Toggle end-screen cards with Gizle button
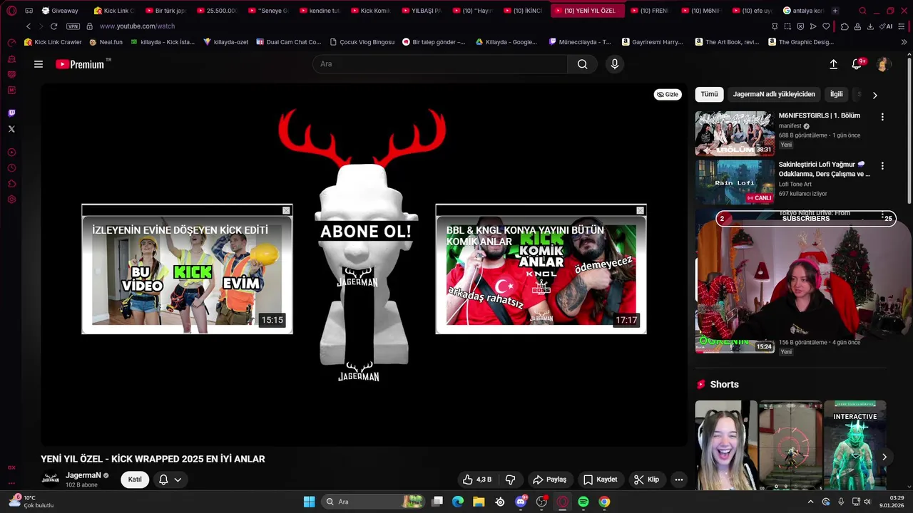The height and width of the screenshot is (513, 913). (x=668, y=94)
